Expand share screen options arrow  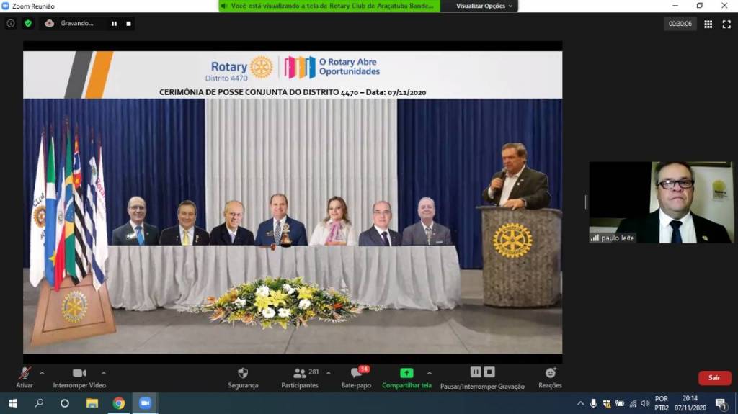(430, 373)
